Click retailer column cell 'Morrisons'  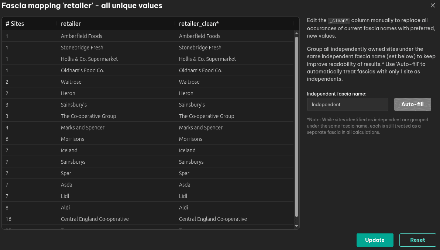coord(116,139)
